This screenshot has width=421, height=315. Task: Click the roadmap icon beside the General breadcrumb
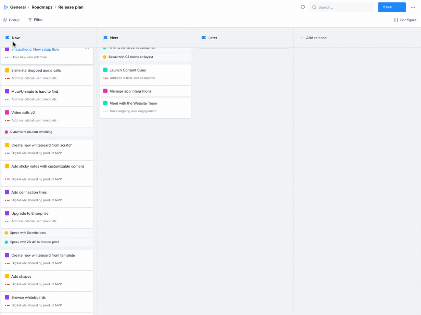[x=6, y=7]
